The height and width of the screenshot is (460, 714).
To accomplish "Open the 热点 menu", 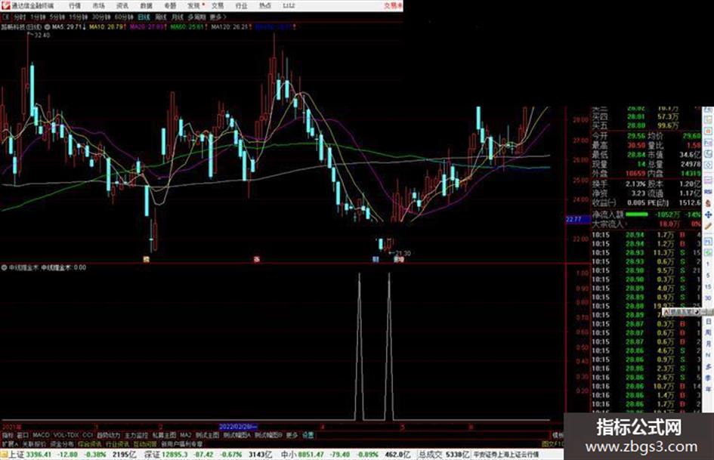I will (x=265, y=6).
